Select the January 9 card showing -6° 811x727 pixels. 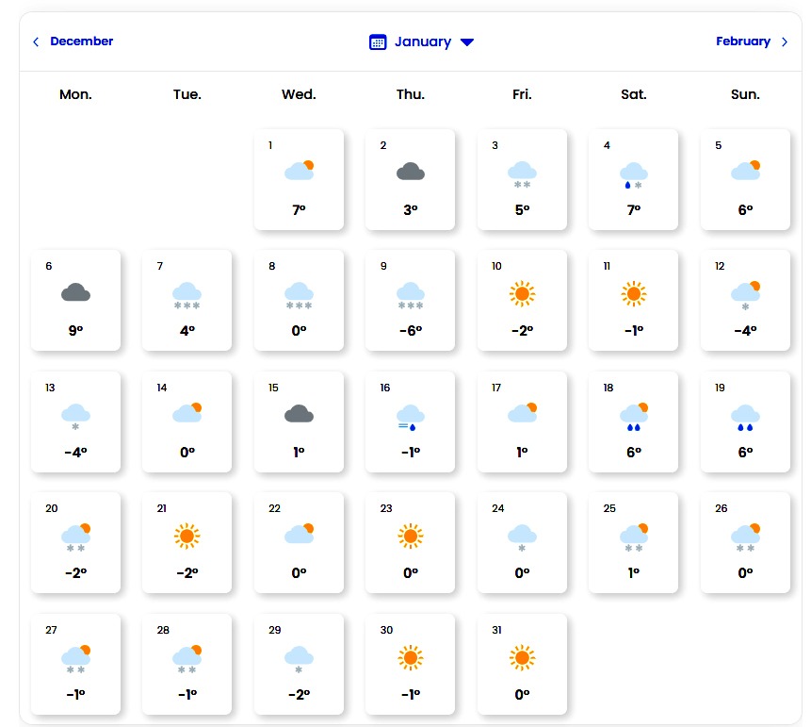[410, 301]
